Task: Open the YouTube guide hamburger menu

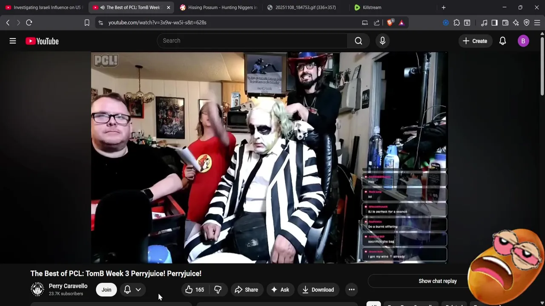Action: pyautogui.click(x=13, y=41)
